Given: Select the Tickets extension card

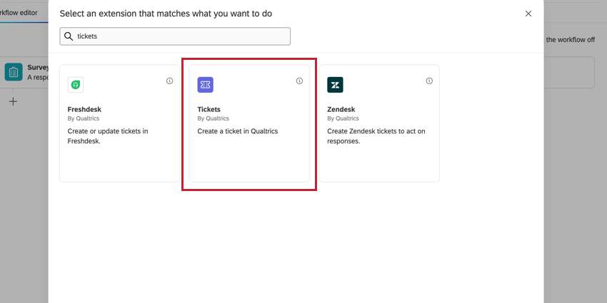Looking at the screenshot, I should click(x=249, y=123).
